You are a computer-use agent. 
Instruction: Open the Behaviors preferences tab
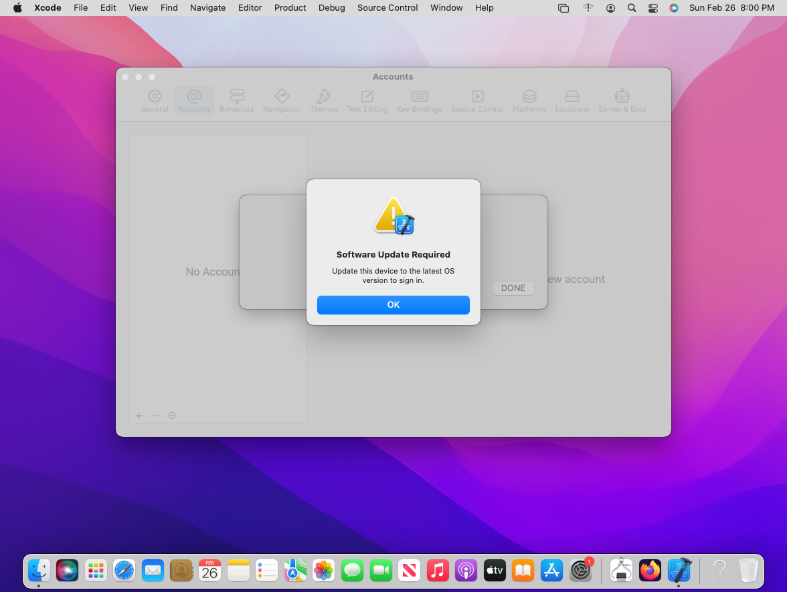[x=236, y=102]
